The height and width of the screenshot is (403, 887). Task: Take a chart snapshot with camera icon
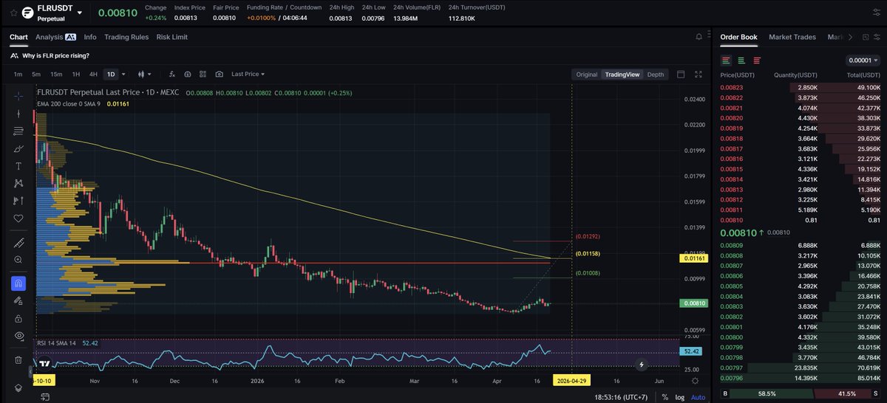tap(220, 75)
